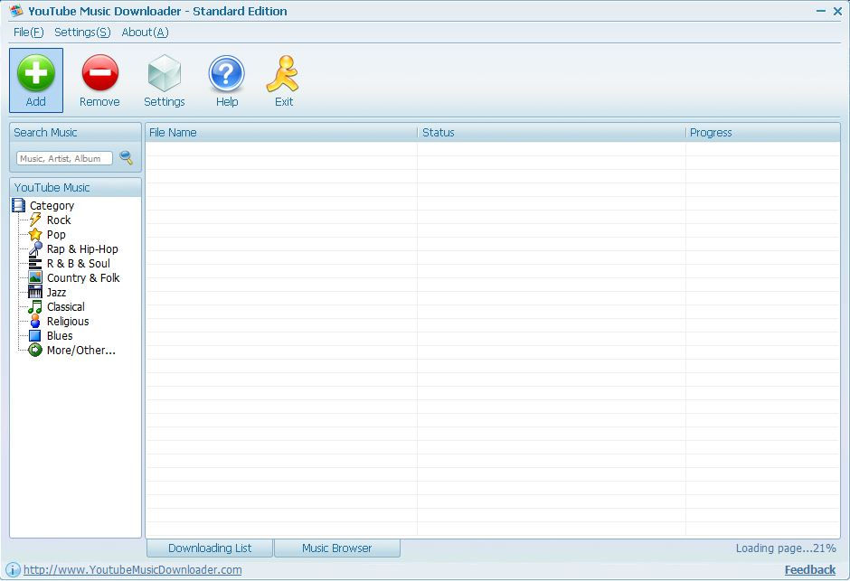Viewport: 850px width, 581px height.
Task: Switch to the Downloading List tab
Action: tap(210, 548)
